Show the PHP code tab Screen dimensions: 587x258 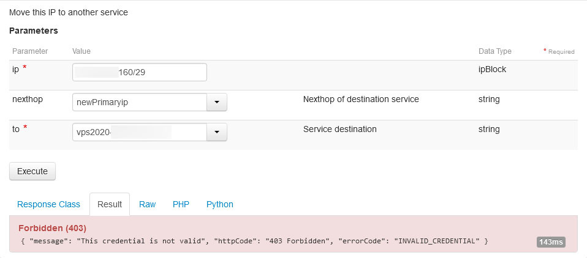[x=181, y=204]
